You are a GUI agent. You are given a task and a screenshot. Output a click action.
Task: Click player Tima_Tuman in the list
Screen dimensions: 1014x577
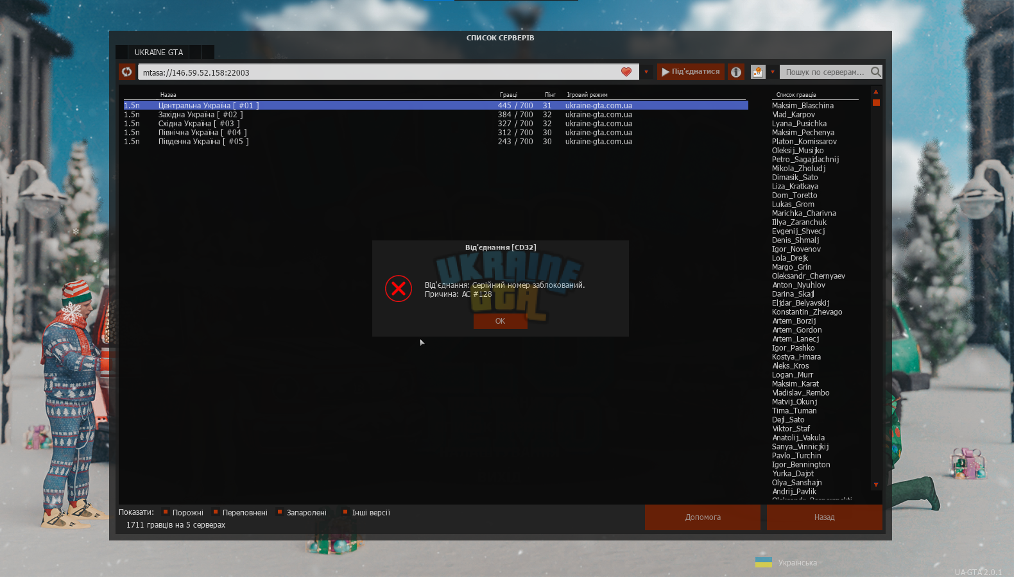click(x=795, y=410)
